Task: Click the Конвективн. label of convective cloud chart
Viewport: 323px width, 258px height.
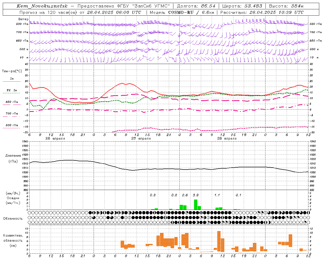Action: pyautogui.click(x=13, y=236)
